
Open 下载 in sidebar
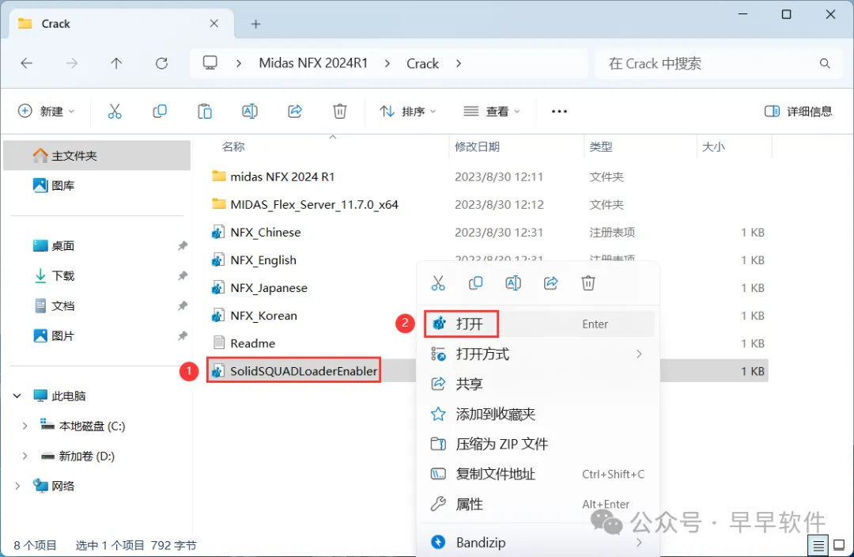click(97, 276)
